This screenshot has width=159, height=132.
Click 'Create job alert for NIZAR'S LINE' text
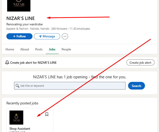(x=33, y=63)
